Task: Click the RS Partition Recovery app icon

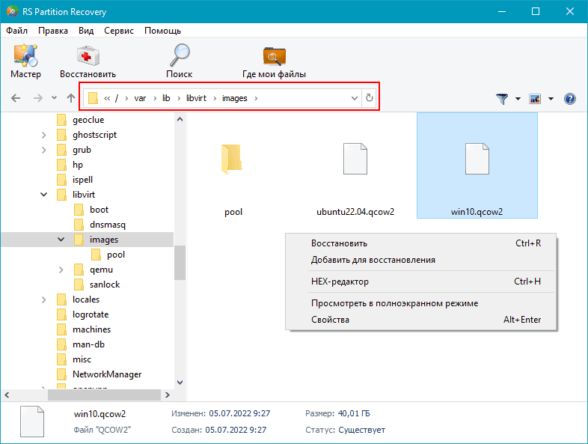Action: click(13, 11)
